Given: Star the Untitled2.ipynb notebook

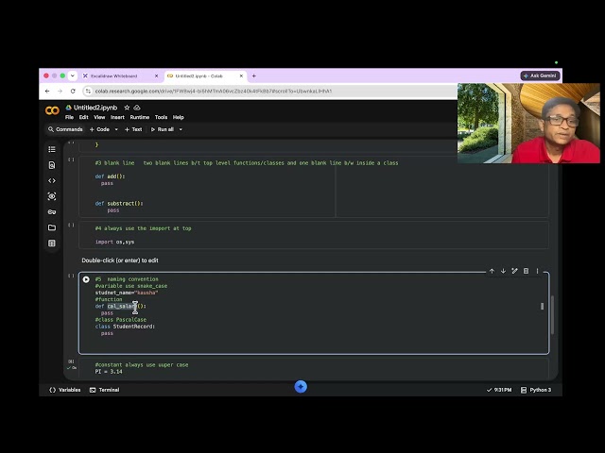Looking at the screenshot, I should pos(127,108).
